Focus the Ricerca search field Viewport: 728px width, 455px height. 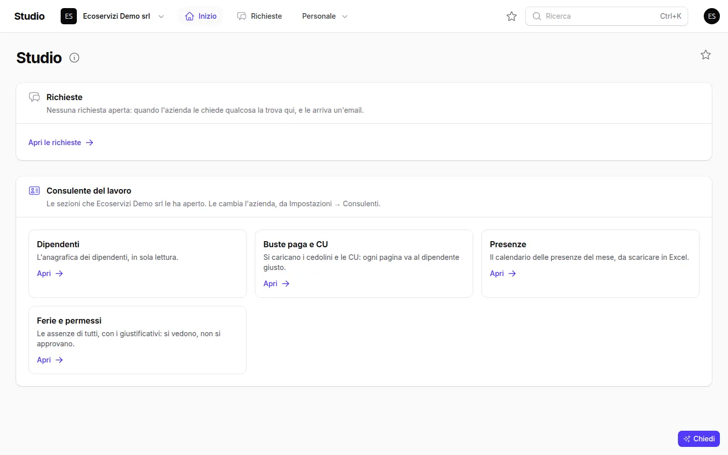tap(607, 16)
